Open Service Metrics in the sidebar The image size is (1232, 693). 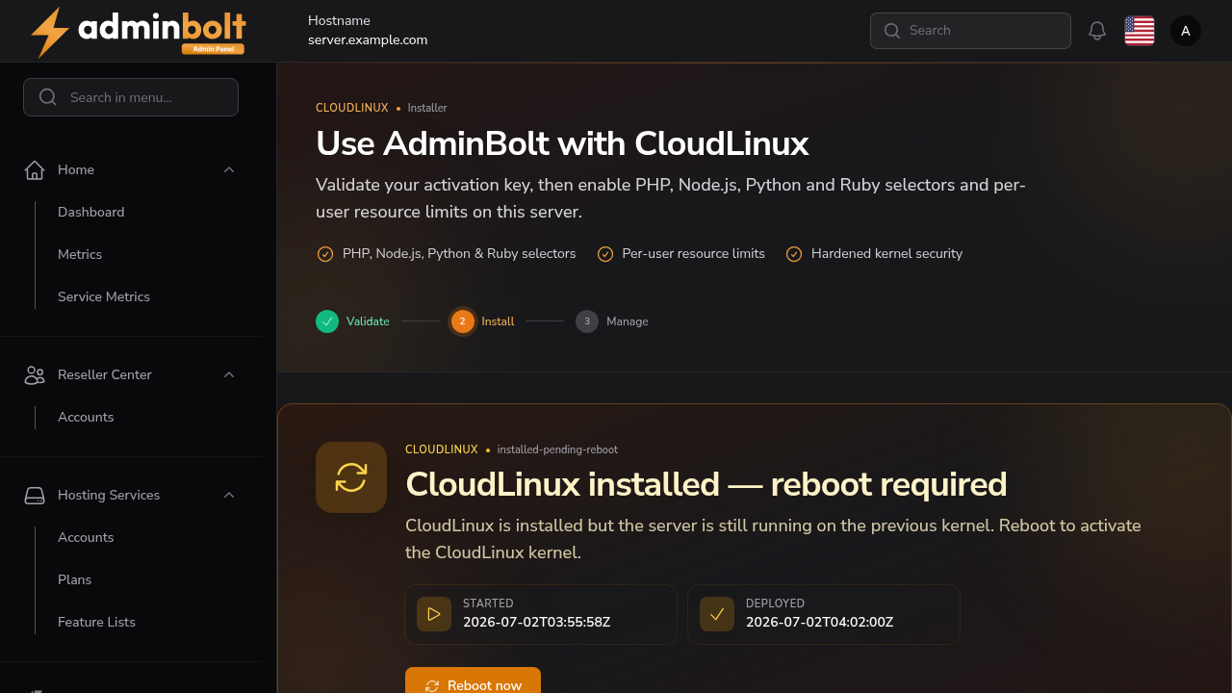pos(104,296)
